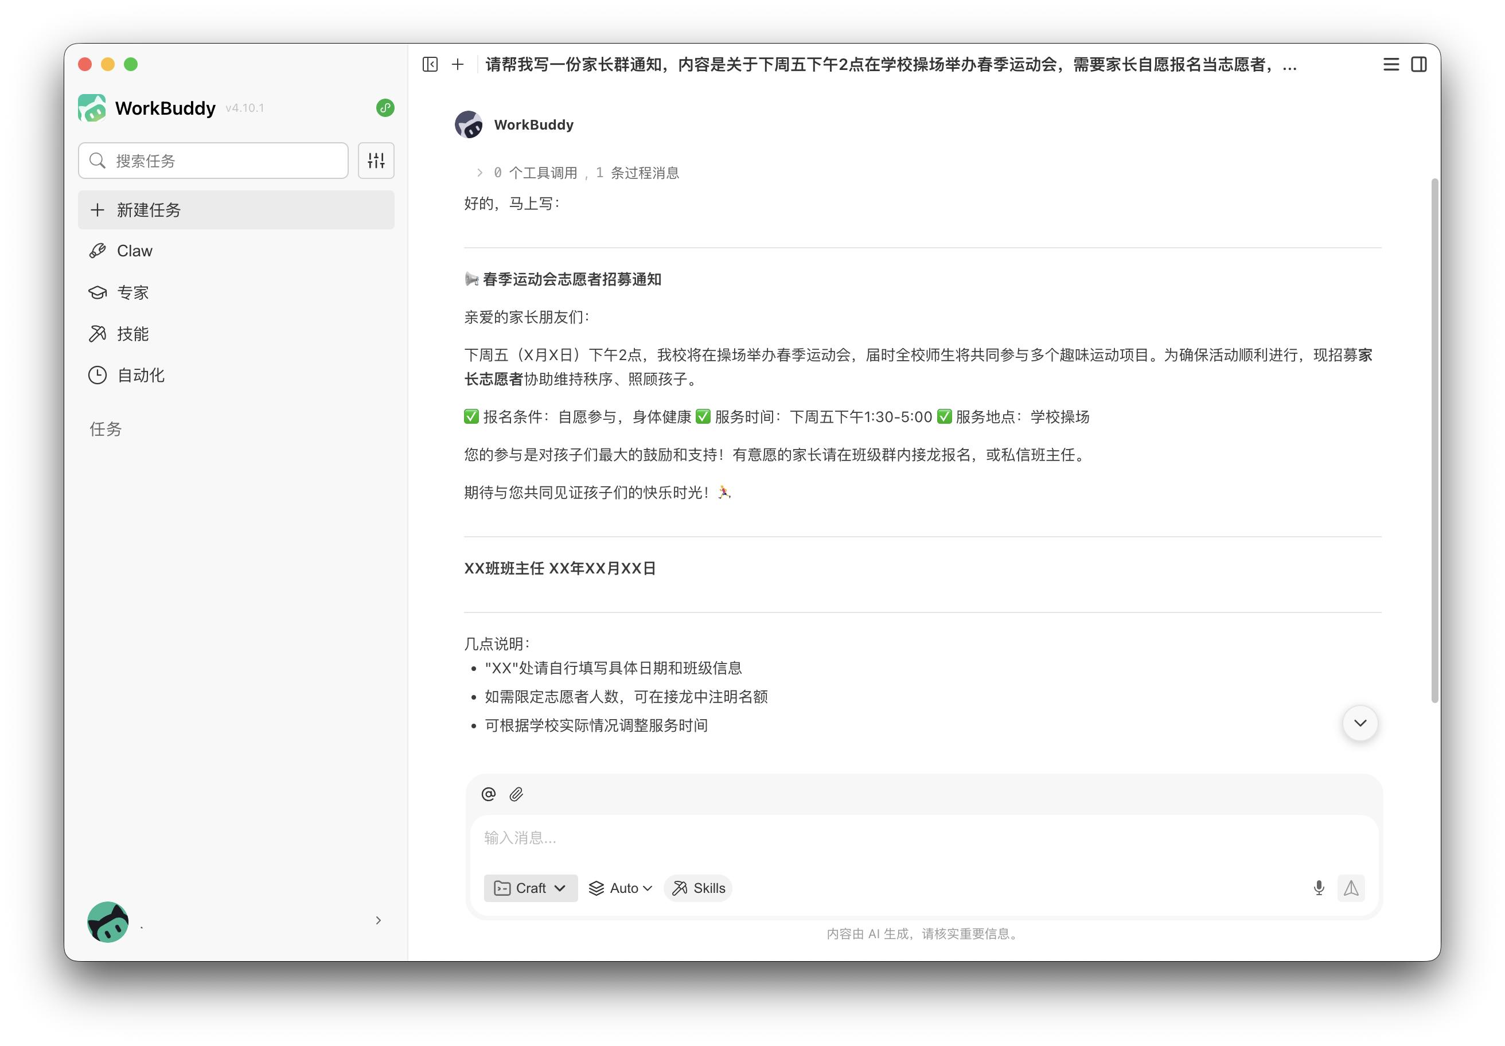Expand the Auto mode selector
Image resolution: width=1505 pixels, height=1046 pixels.
619,888
